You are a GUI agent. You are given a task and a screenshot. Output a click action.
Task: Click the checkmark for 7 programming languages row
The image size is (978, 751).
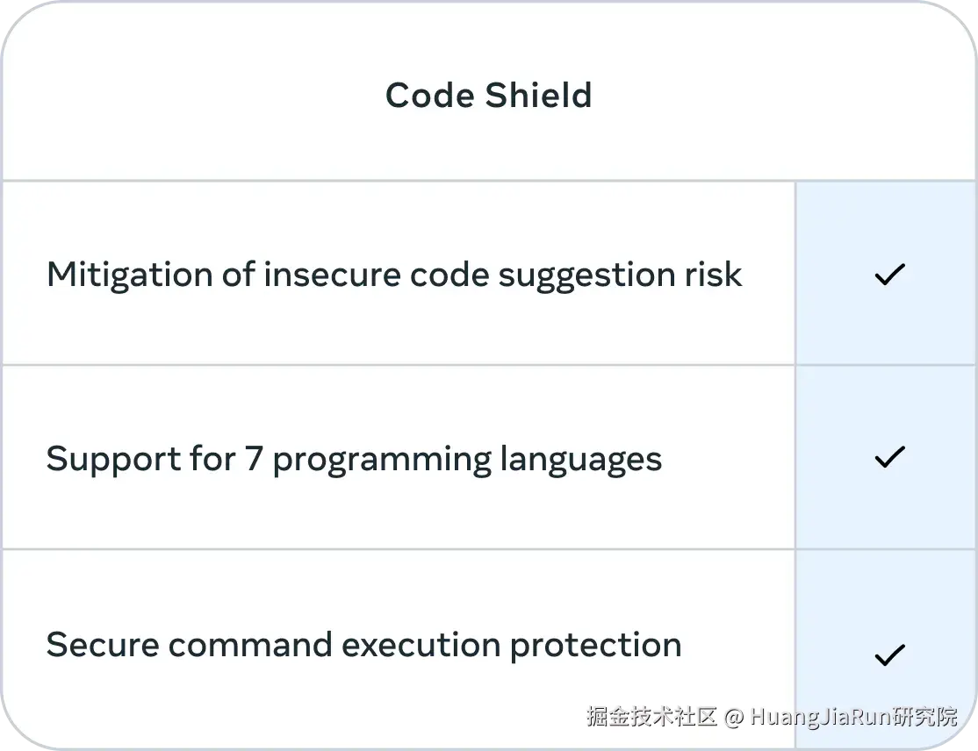889,456
